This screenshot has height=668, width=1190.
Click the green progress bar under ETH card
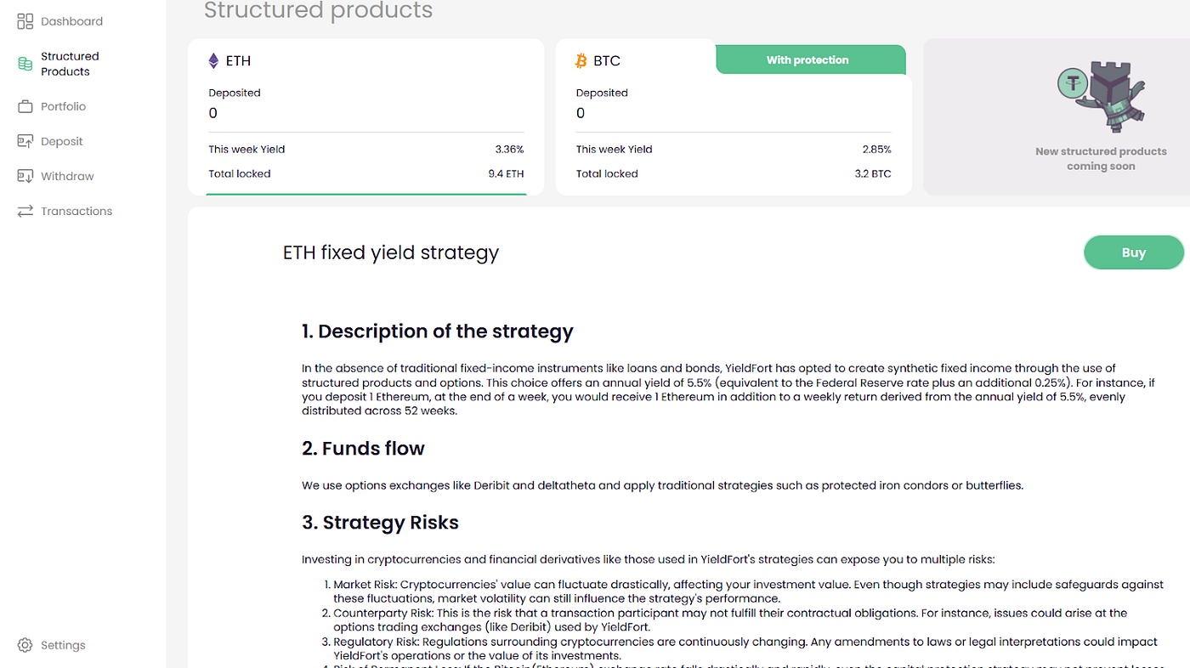click(x=366, y=194)
